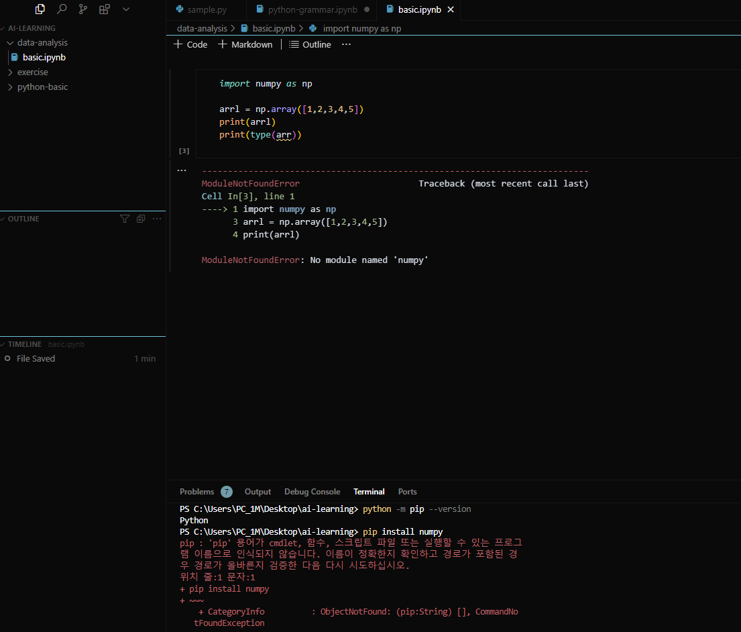Collapse the OUTLINE panel section
Image resolution: width=741 pixels, height=632 pixels.
coord(23,219)
